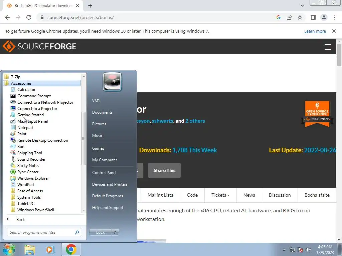Open Devices and Printers

coord(110,184)
